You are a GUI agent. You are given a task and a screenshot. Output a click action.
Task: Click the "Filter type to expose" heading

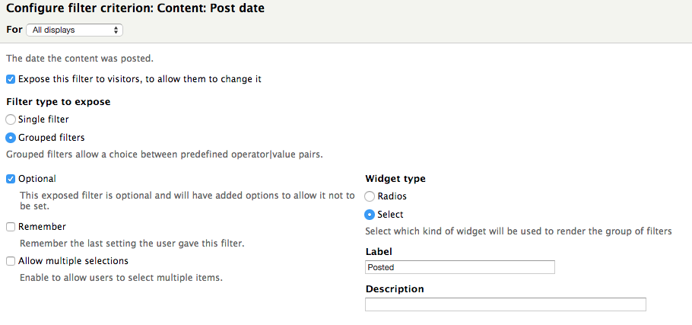[x=58, y=101]
